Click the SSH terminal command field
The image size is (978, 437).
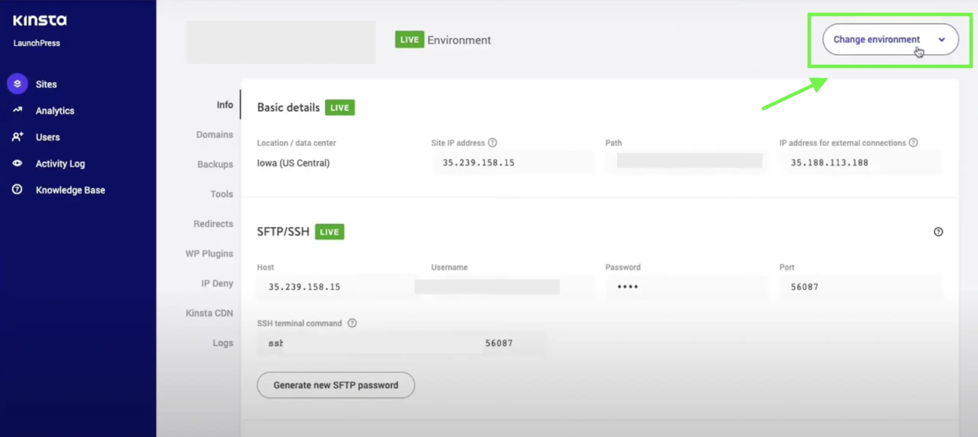click(402, 343)
